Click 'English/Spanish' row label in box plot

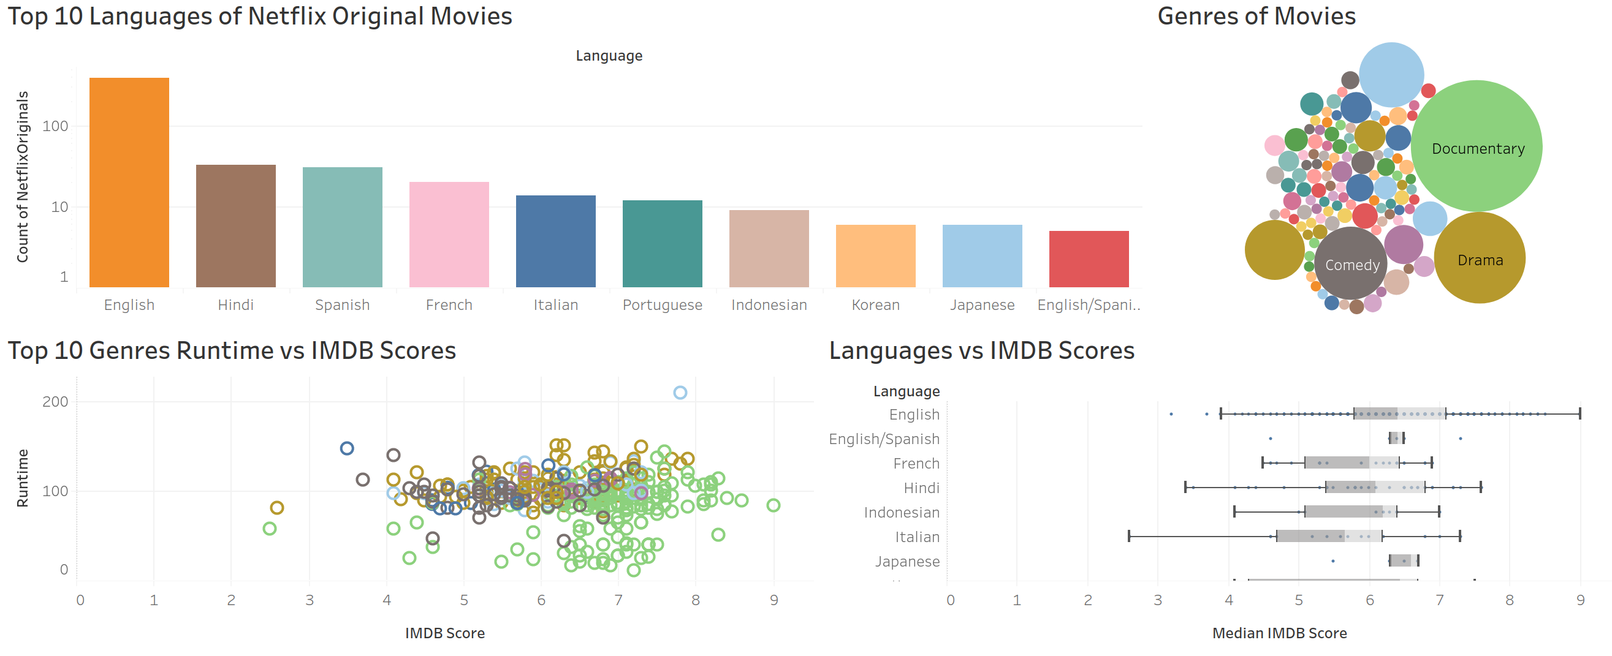tap(884, 439)
